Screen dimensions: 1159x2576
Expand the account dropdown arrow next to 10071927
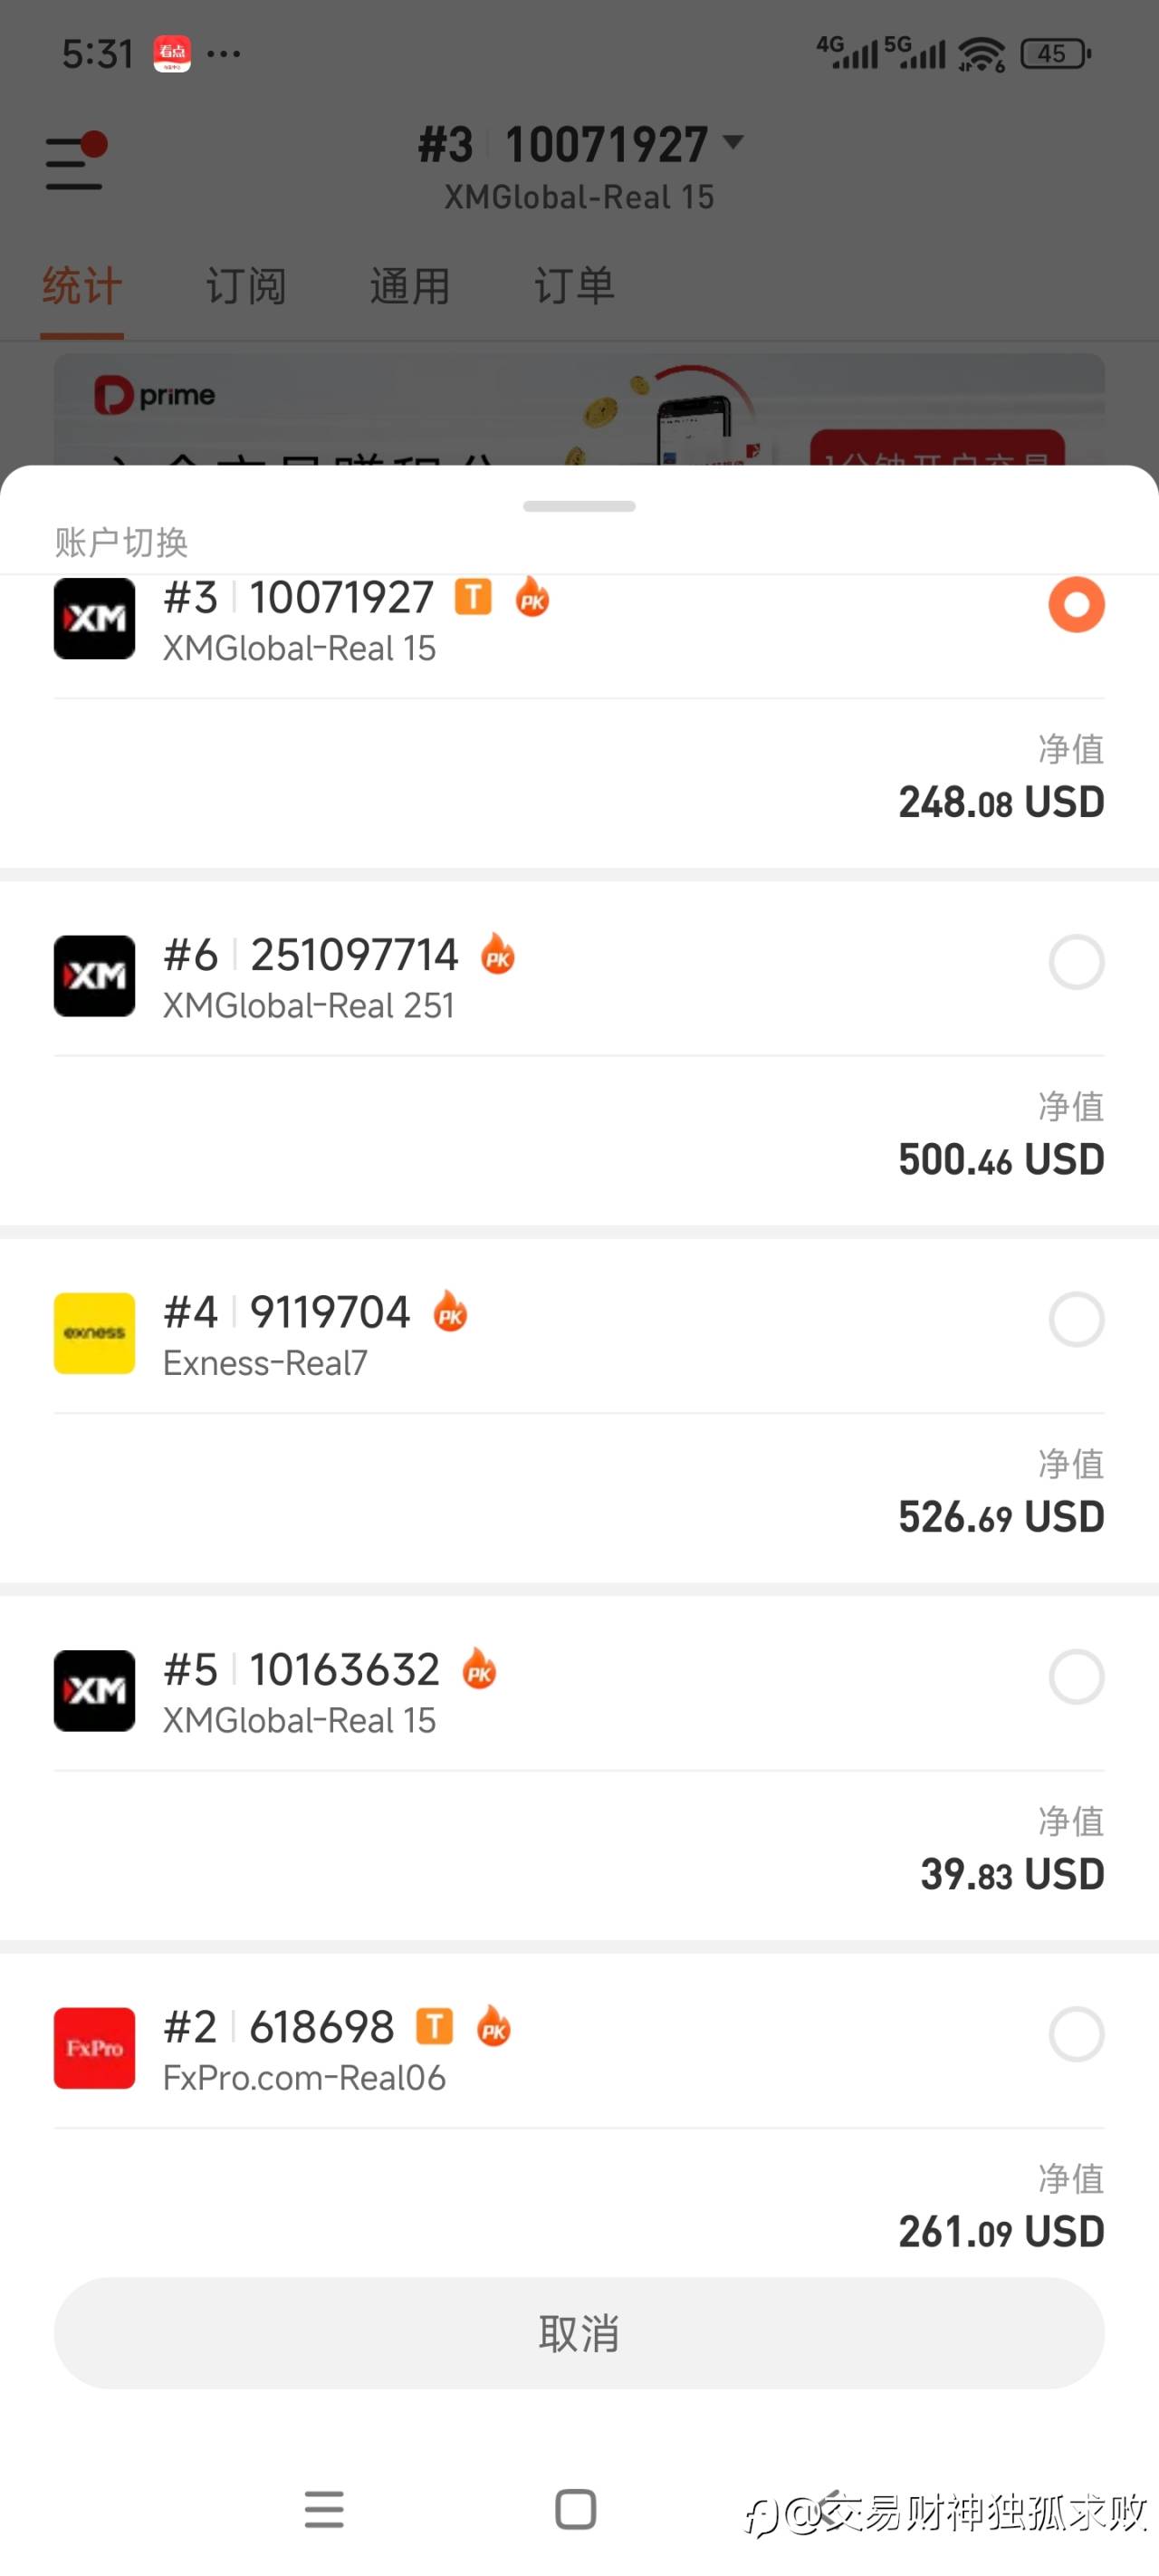click(x=733, y=142)
